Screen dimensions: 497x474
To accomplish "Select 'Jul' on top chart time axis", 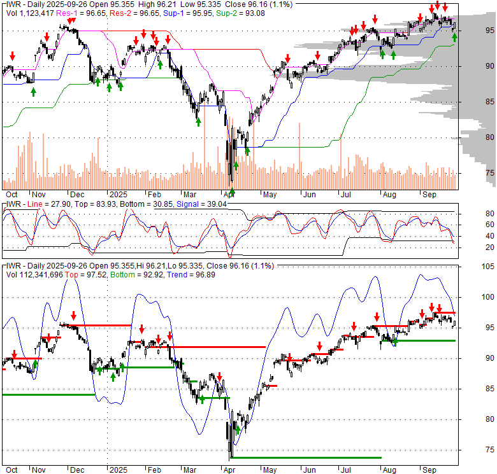I will click(345, 194).
